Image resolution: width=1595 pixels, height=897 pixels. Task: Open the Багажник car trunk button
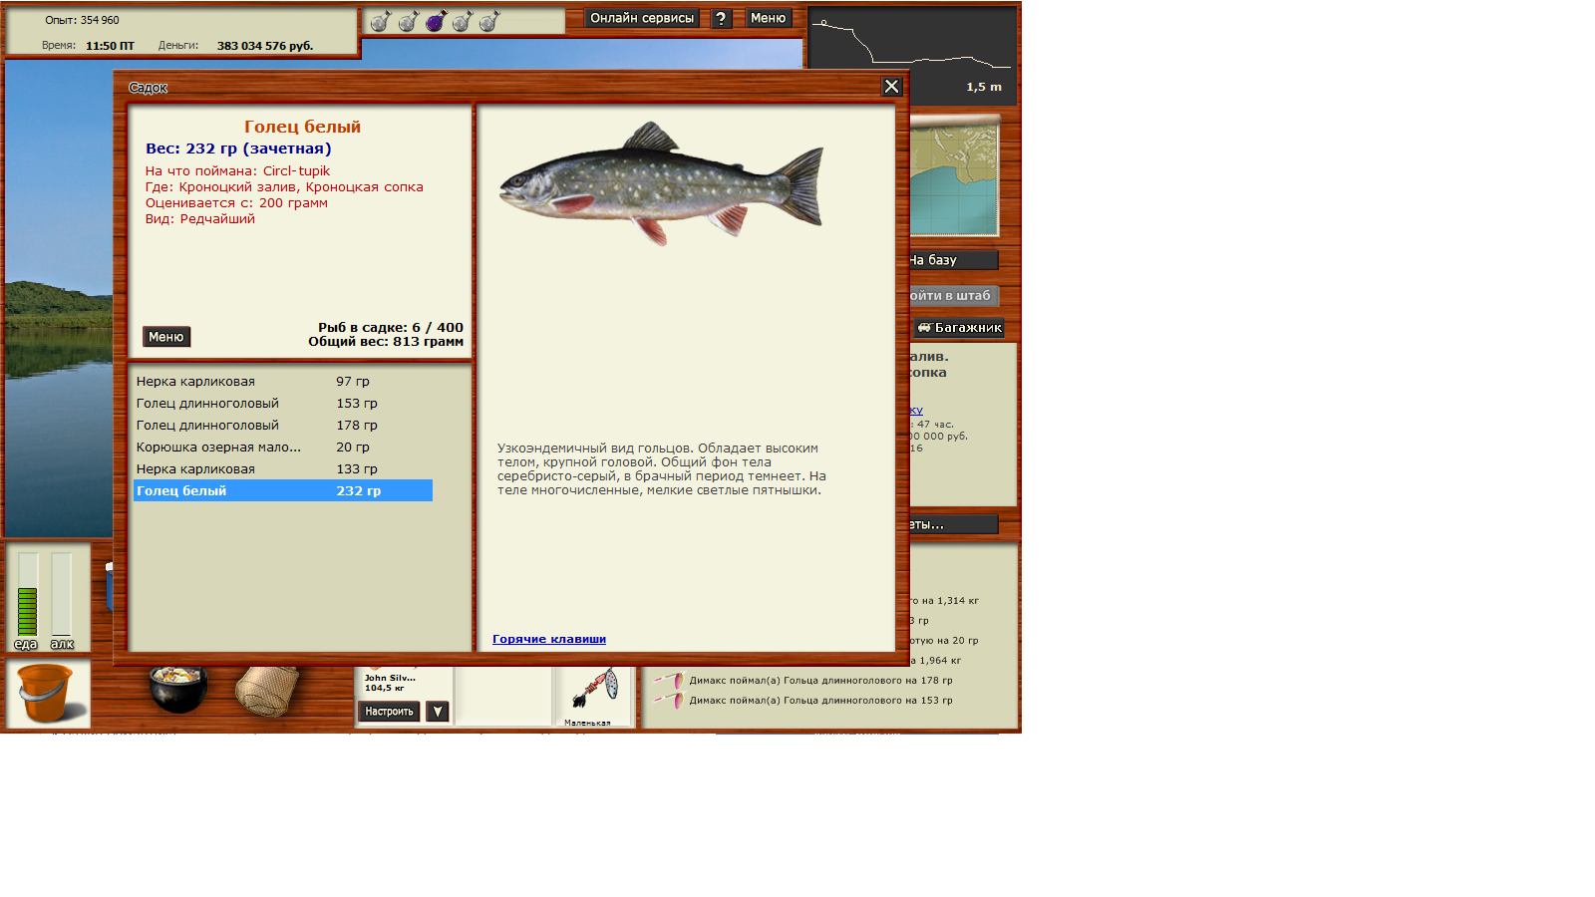click(x=960, y=328)
